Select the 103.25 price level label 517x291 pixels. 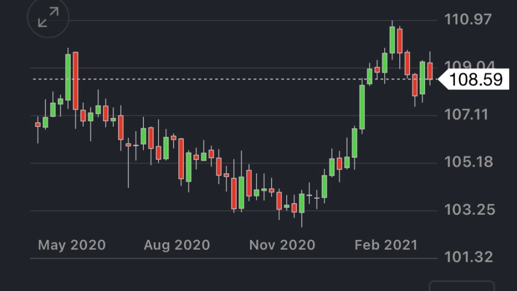468,210
